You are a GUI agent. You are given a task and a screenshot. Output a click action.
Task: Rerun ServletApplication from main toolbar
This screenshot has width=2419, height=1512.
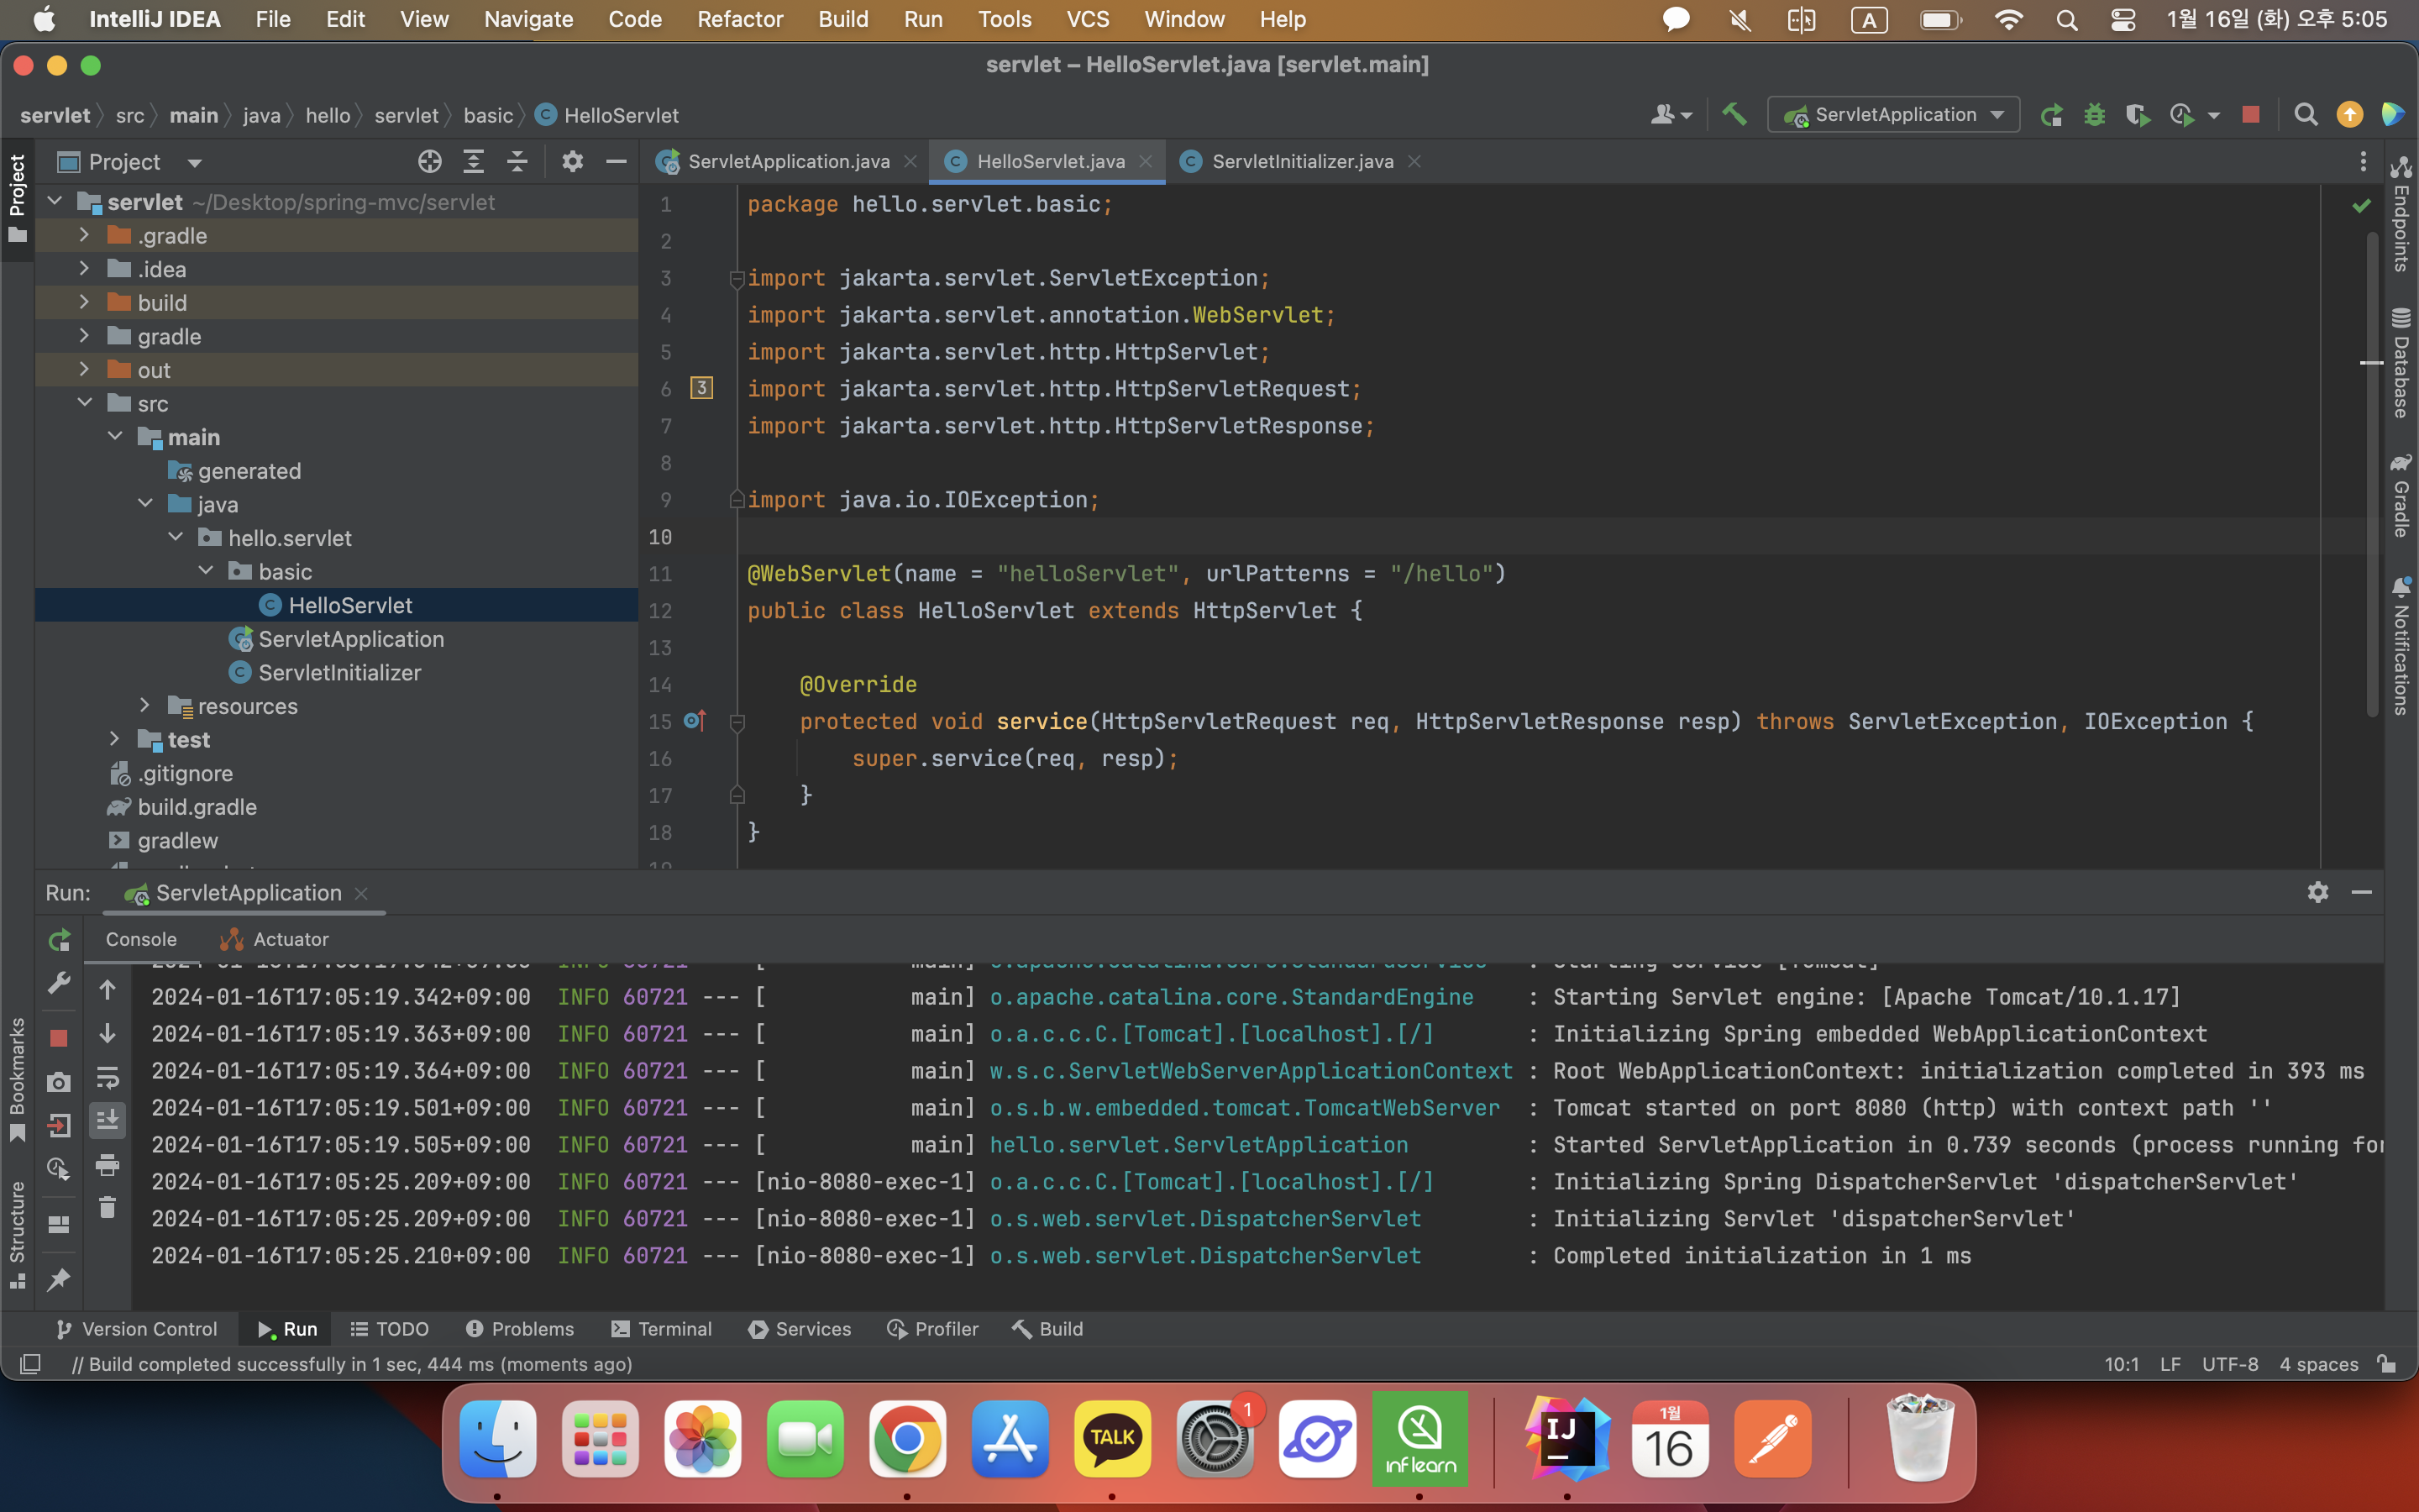pos(2051,115)
